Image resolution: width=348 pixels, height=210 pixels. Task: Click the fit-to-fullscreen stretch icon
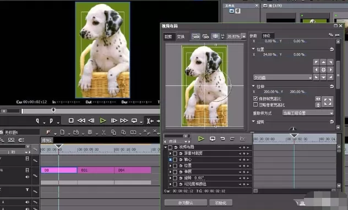(x=328, y=102)
